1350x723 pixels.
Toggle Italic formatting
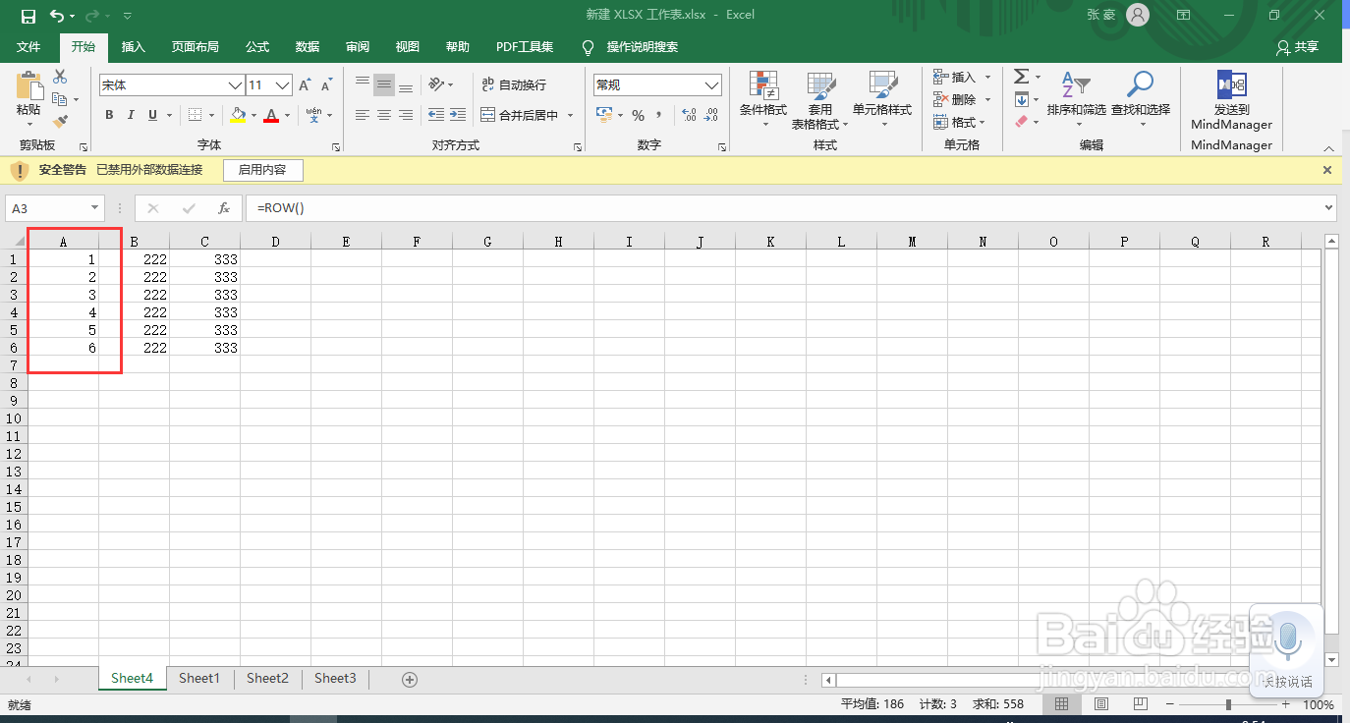tap(131, 115)
